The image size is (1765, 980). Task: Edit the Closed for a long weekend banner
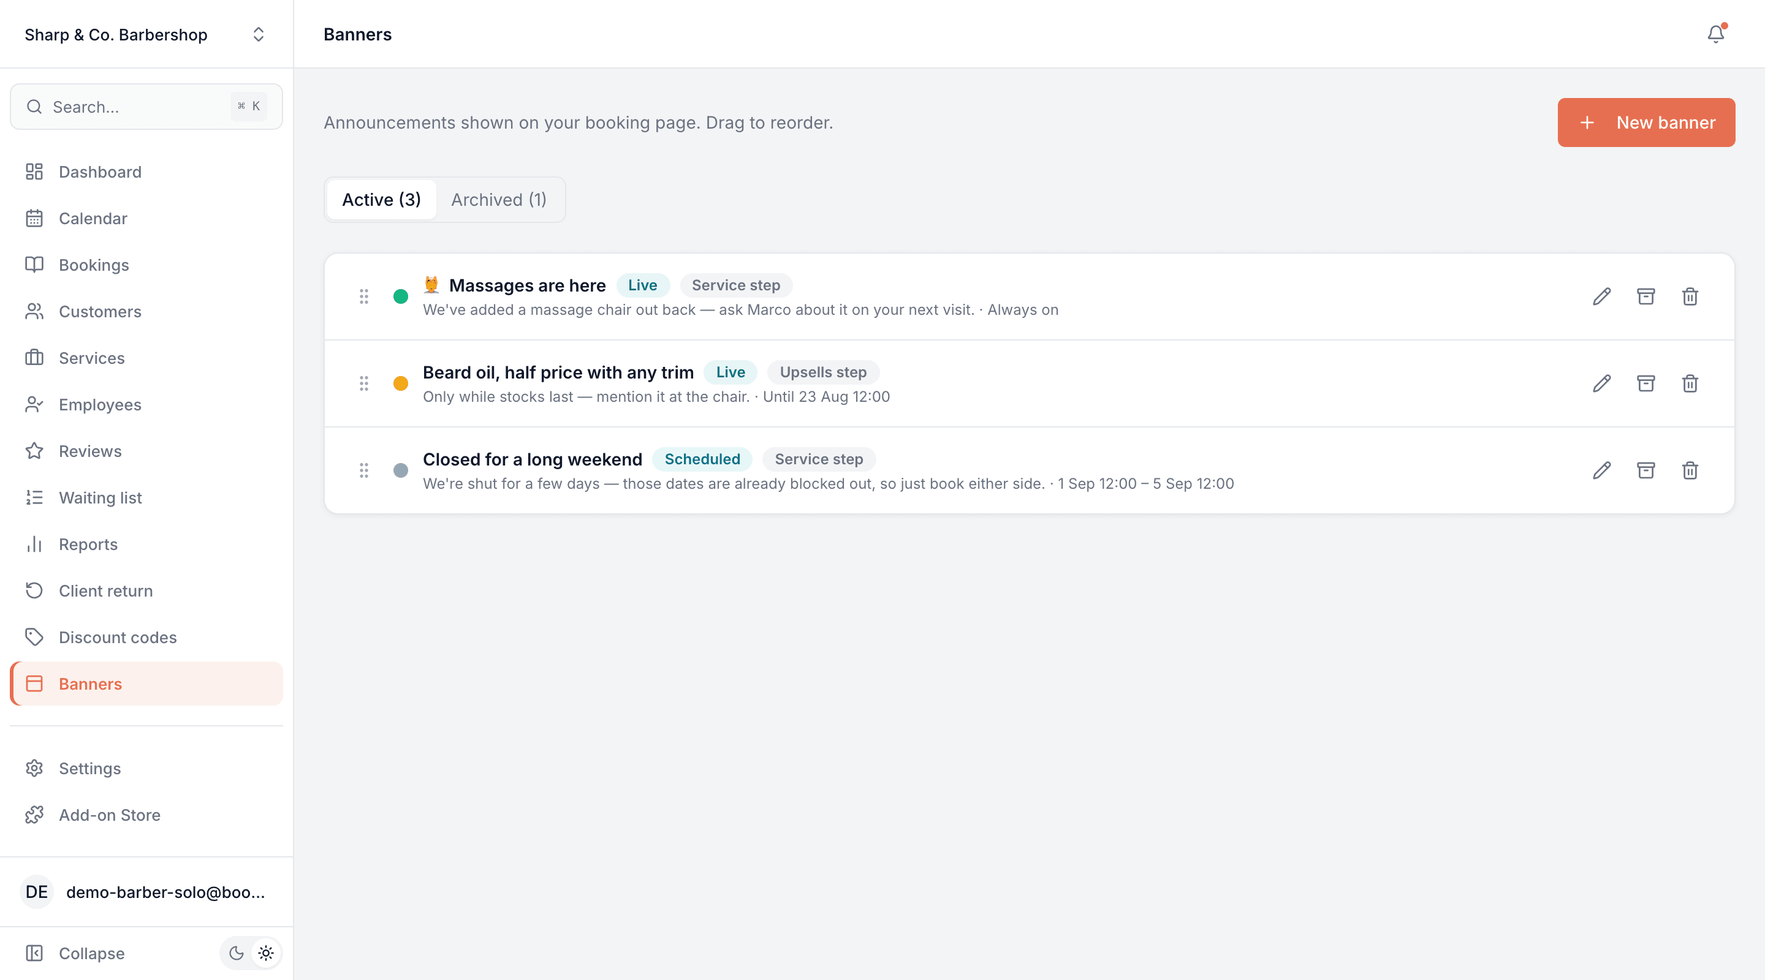[x=1601, y=470]
